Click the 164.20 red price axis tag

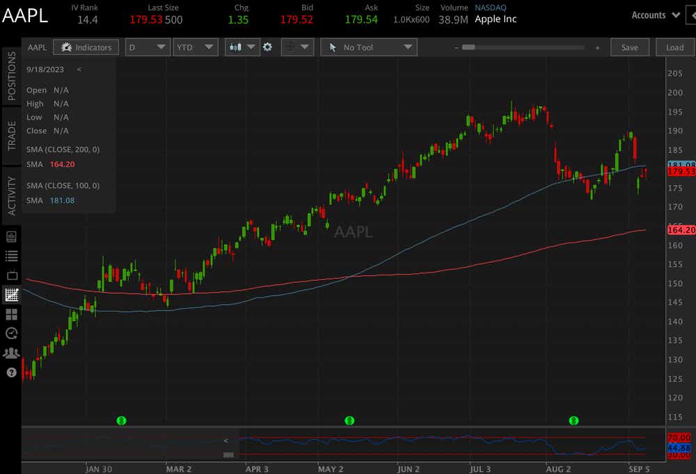coord(681,229)
